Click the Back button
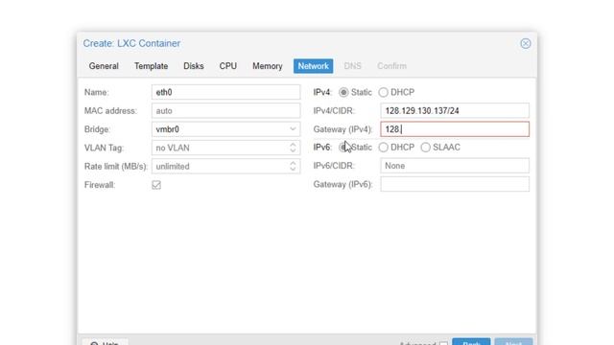The height and width of the screenshot is (345, 614). (x=471, y=341)
